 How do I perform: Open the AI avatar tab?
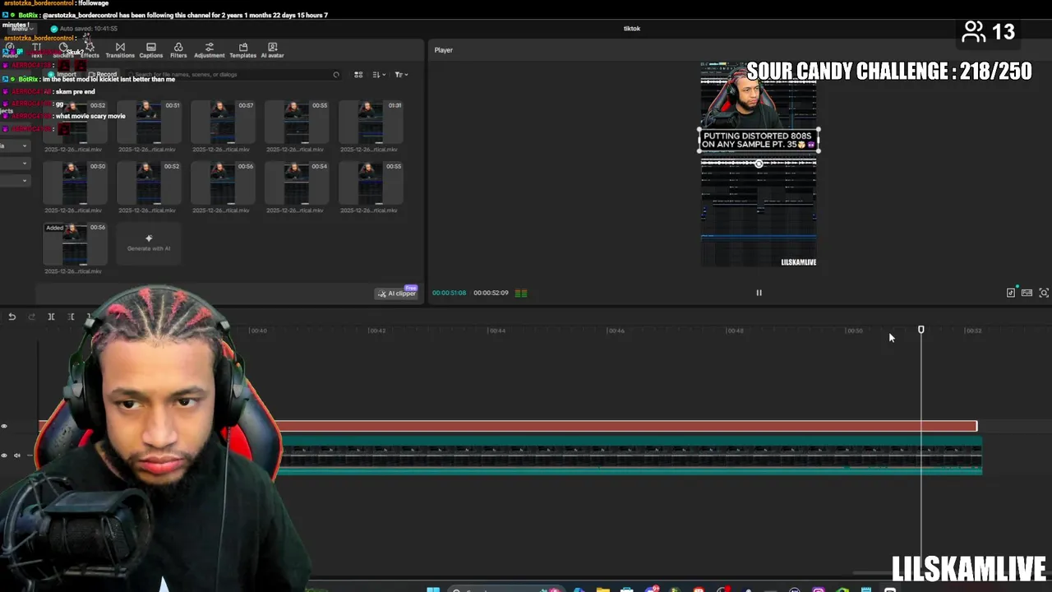click(273, 50)
